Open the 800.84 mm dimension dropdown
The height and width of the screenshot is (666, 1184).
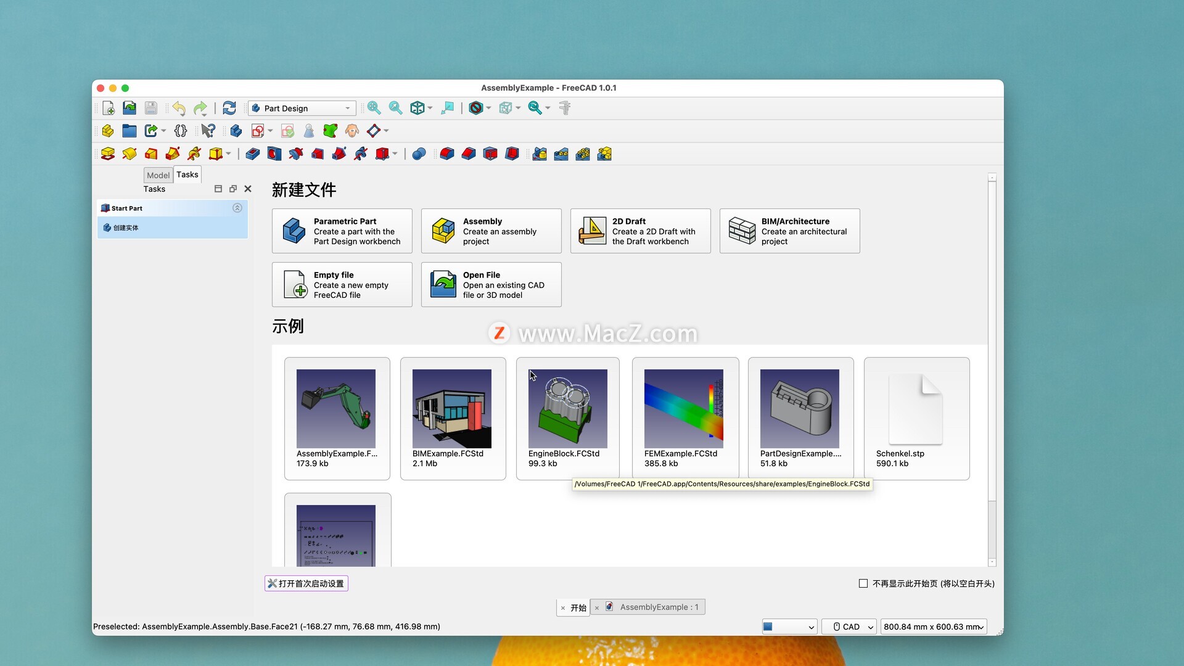pos(934,627)
